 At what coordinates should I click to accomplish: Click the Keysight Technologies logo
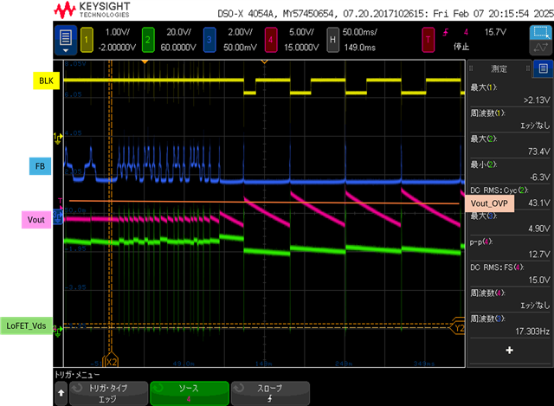click(92, 10)
